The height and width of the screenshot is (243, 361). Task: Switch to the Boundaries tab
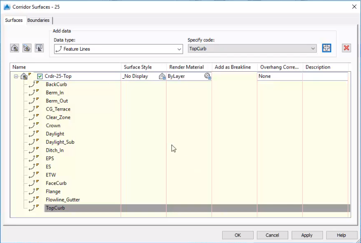(x=39, y=20)
